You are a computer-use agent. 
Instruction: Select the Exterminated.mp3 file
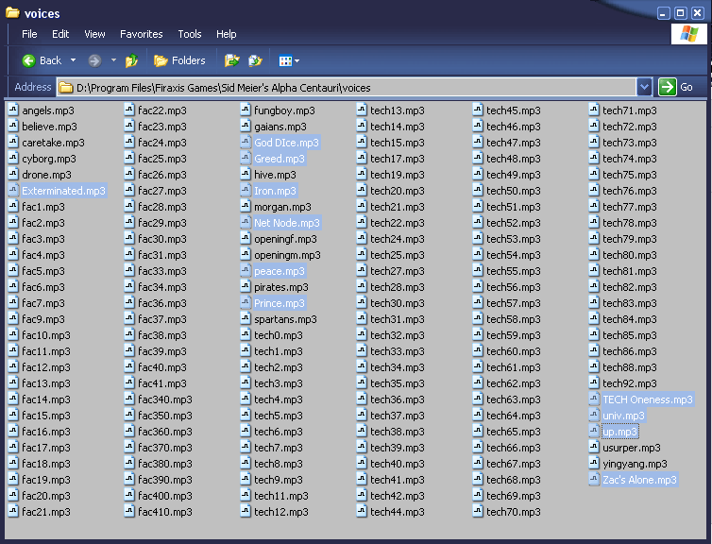(x=63, y=191)
